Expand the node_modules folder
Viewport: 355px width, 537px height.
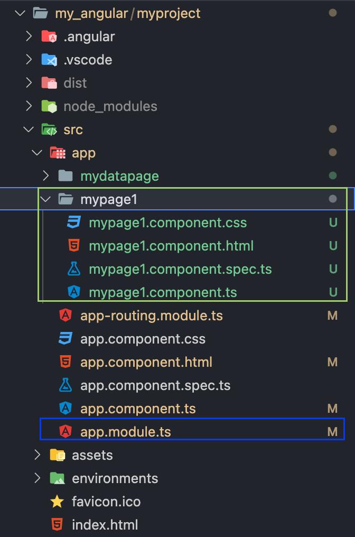click(x=29, y=106)
